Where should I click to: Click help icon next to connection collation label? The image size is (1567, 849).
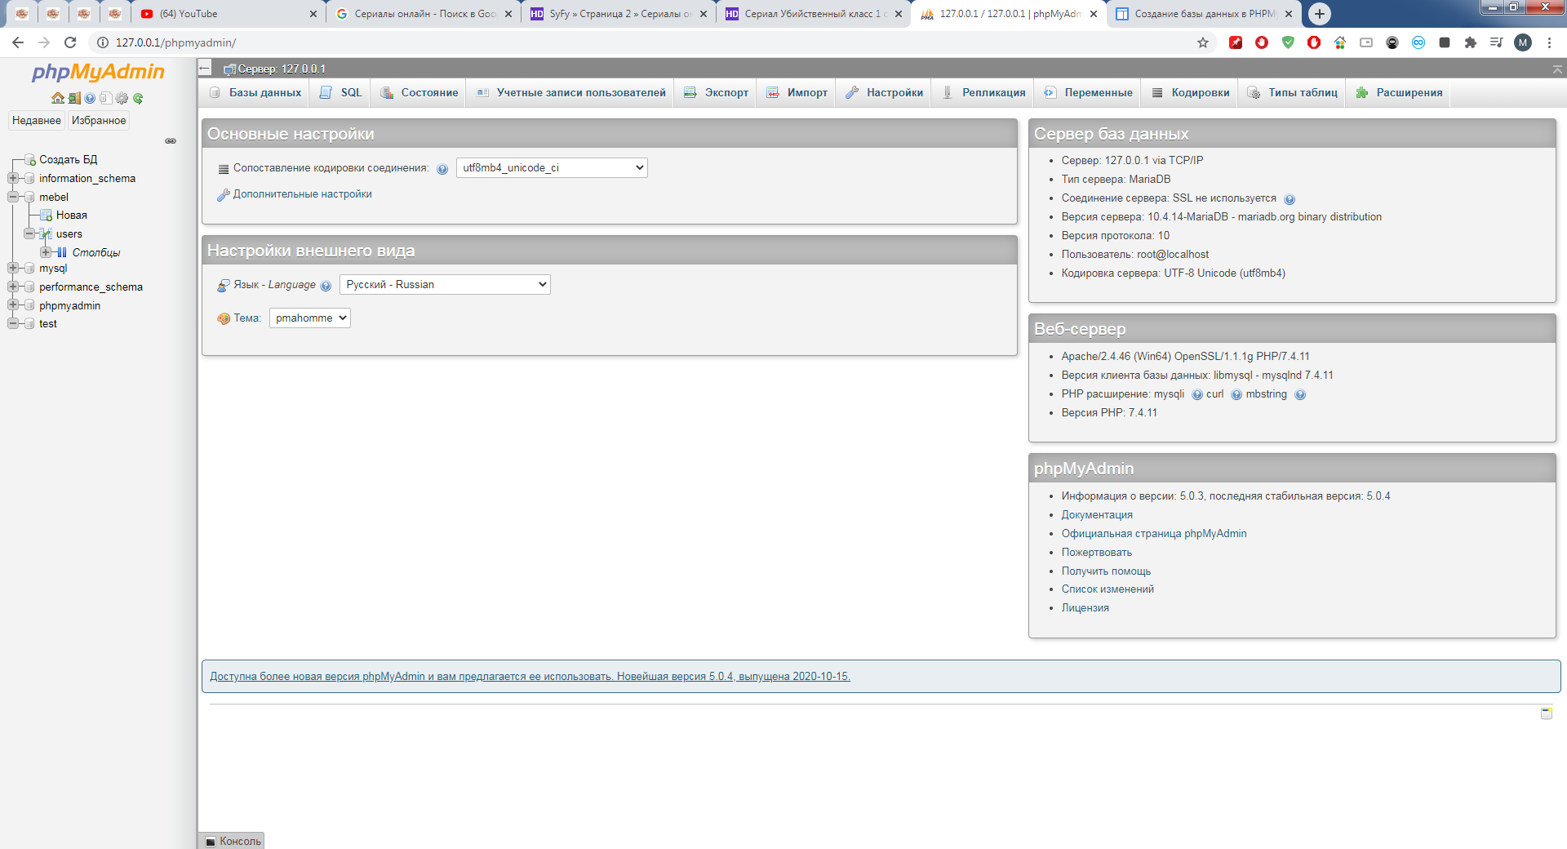pyautogui.click(x=442, y=169)
